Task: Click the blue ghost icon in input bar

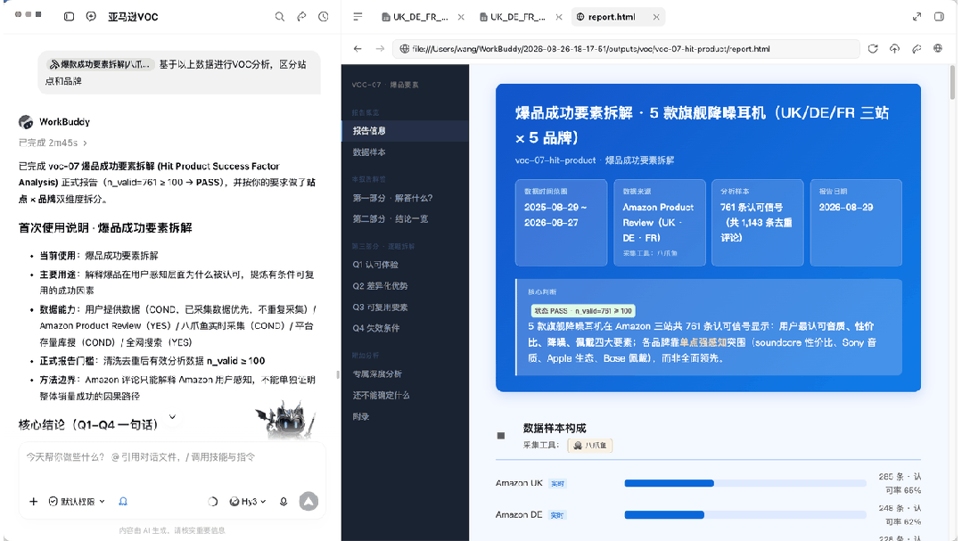Action: (x=123, y=502)
